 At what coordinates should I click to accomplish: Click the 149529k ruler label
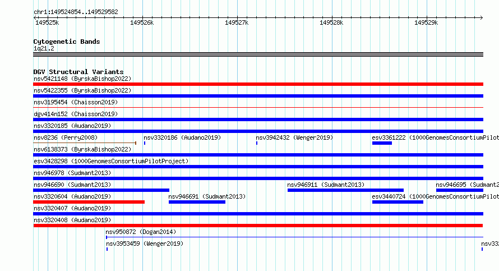click(426, 22)
